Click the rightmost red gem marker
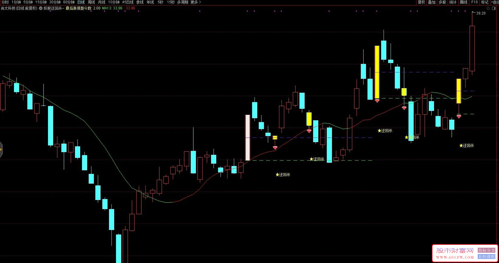The height and width of the screenshot is (263, 499). click(459, 117)
